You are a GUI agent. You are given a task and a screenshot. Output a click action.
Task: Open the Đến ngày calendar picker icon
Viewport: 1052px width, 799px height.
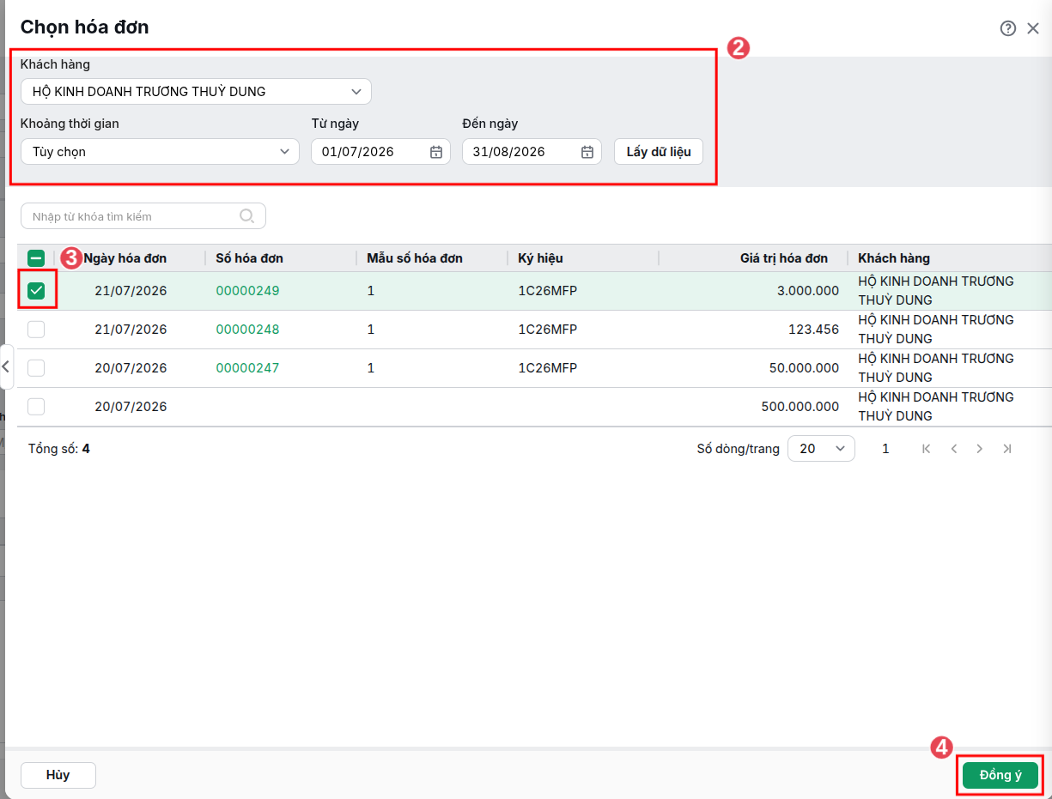pyautogui.click(x=587, y=152)
